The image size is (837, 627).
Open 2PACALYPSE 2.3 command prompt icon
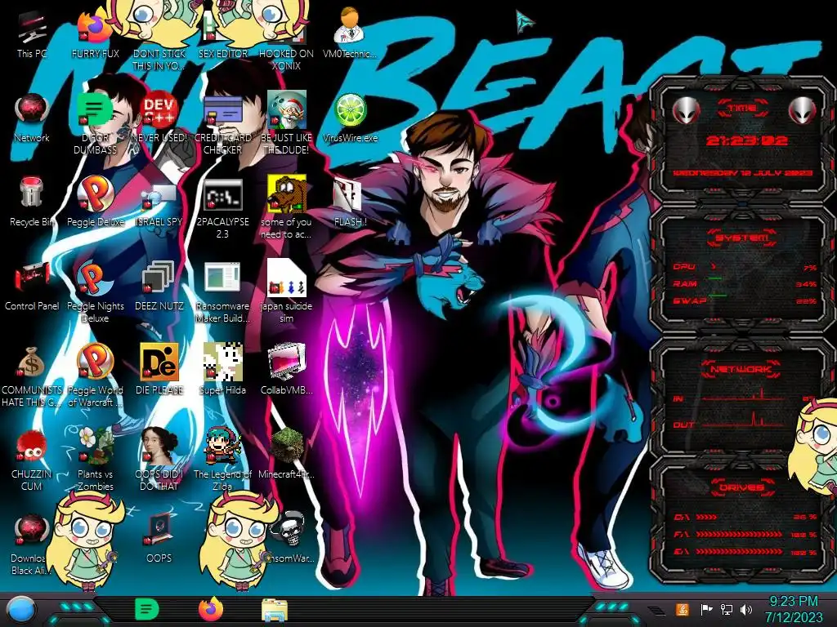click(x=222, y=195)
